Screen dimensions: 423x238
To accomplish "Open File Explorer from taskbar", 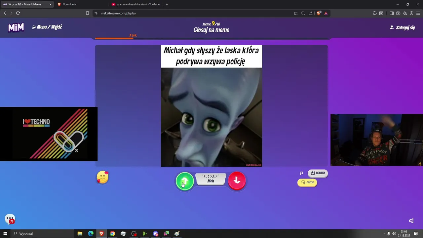I will point(80,234).
